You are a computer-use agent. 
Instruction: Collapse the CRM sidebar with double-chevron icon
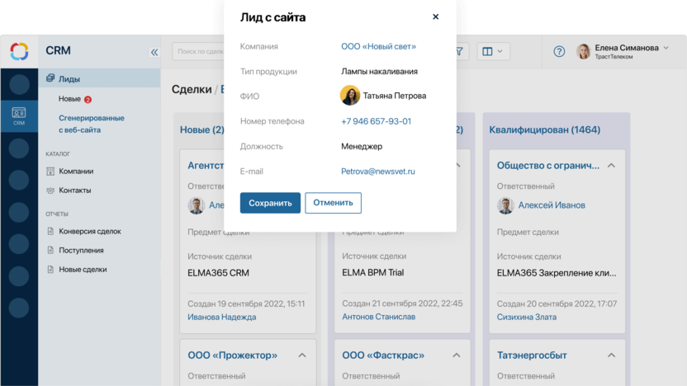pyautogui.click(x=154, y=52)
